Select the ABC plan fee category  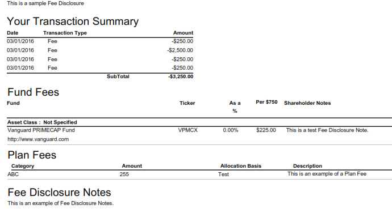tap(13, 174)
